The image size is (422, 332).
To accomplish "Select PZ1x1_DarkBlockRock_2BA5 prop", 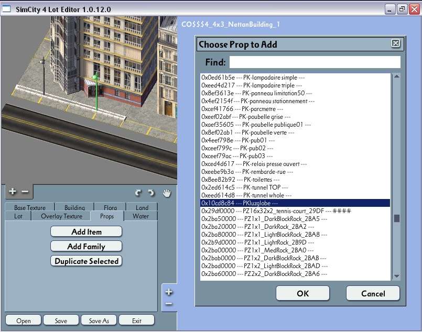I will click(x=295, y=219).
